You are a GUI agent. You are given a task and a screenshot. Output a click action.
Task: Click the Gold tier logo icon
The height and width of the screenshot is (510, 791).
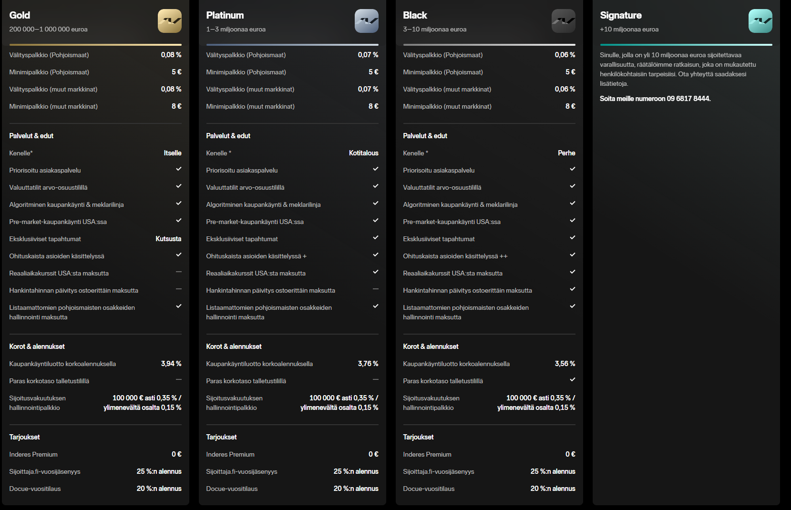coord(169,21)
